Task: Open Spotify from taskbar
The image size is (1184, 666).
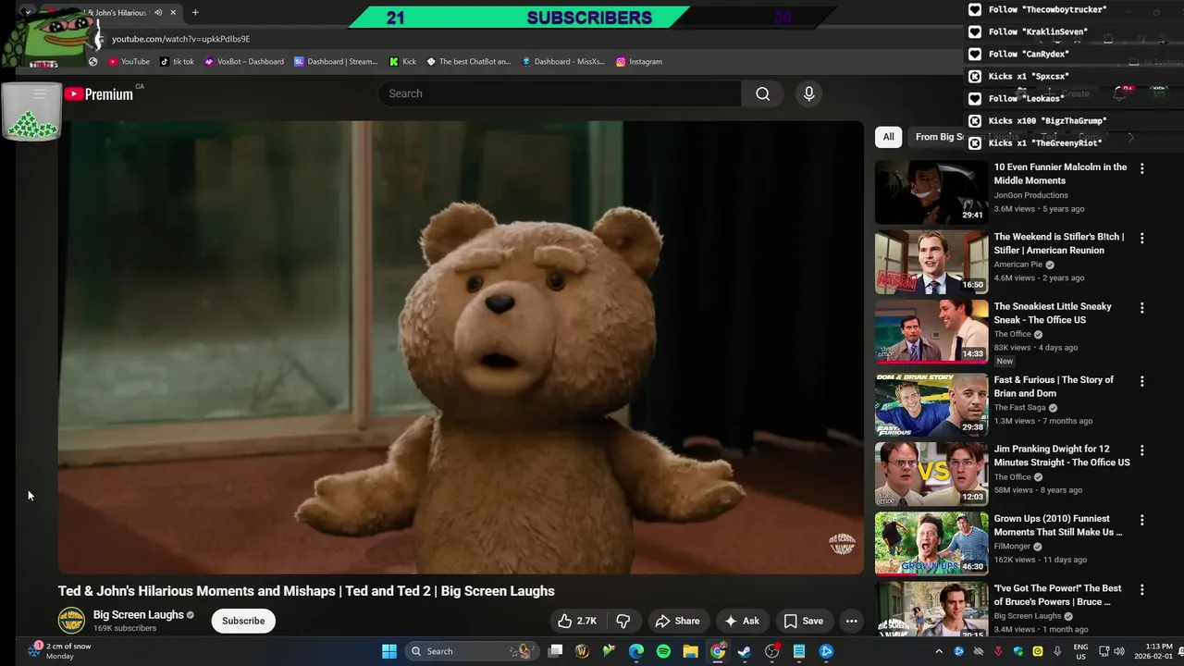Action: coord(663,651)
